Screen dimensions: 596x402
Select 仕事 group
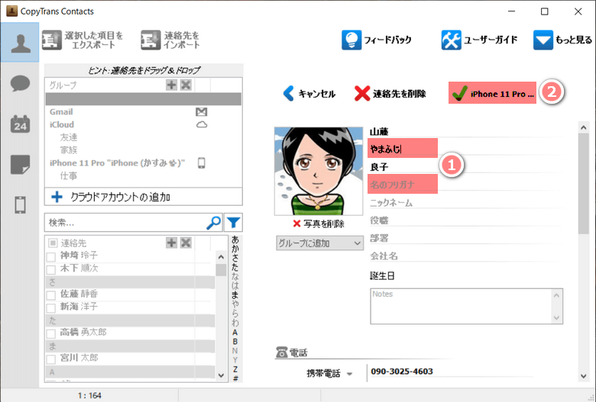(x=69, y=175)
